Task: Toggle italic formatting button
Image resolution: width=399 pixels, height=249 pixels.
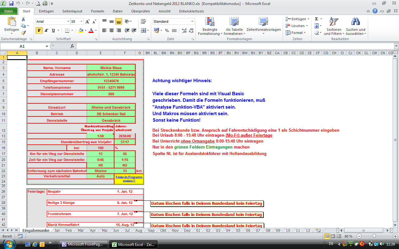Action: click(x=46, y=31)
